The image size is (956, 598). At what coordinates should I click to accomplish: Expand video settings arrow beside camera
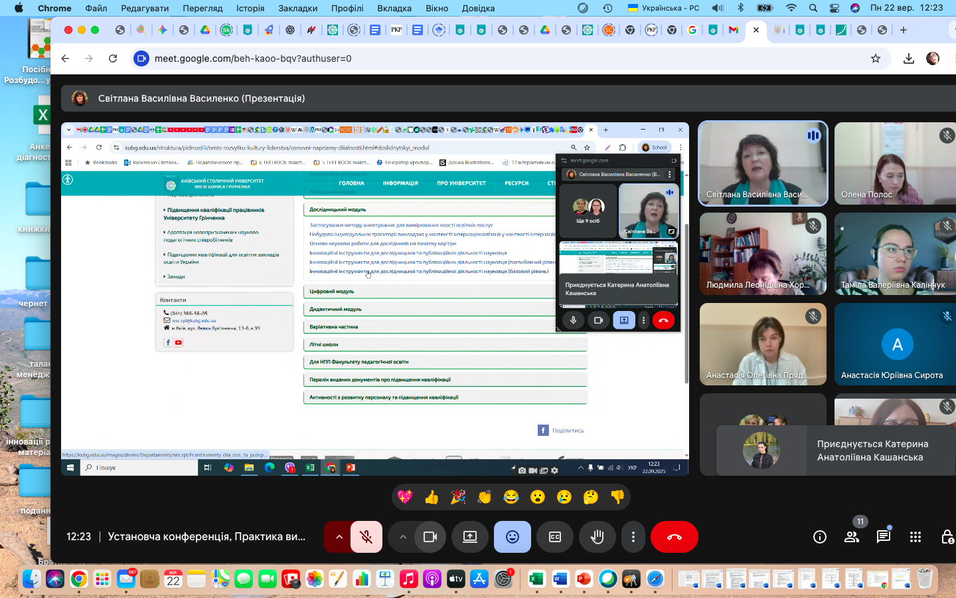click(403, 537)
